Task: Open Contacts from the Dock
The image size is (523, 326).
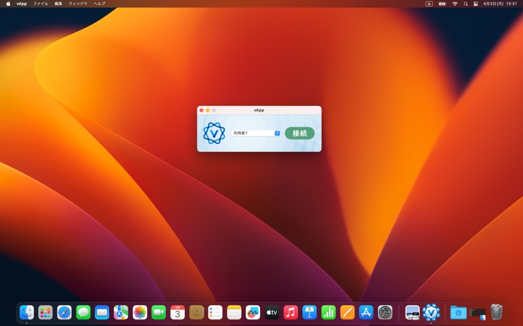Action: tap(197, 313)
